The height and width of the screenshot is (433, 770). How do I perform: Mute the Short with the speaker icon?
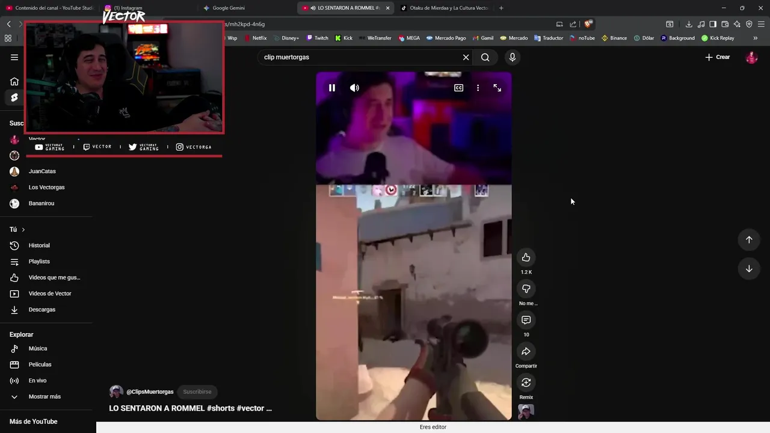(x=354, y=88)
